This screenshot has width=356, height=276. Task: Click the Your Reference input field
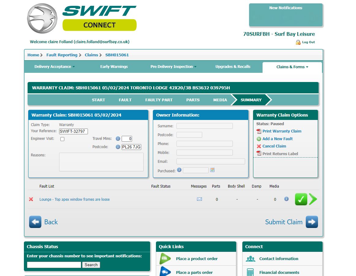tap(73, 131)
